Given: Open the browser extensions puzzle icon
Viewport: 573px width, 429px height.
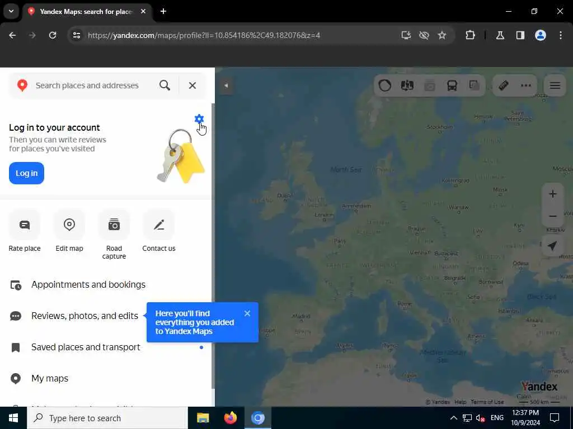Looking at the screenshot, I should pyautogui.click(x=470, y=35).
